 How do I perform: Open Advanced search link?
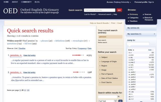(105, 15)
